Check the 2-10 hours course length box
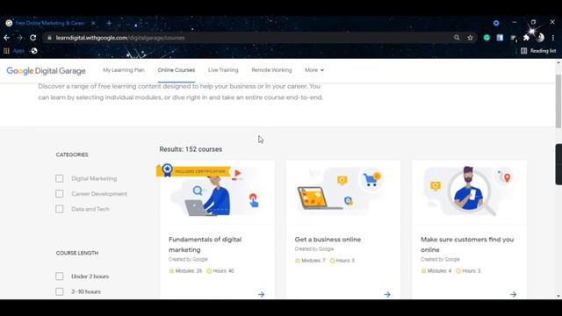The image size is (562, 316). pyautogui.click(x=60, y=291)
